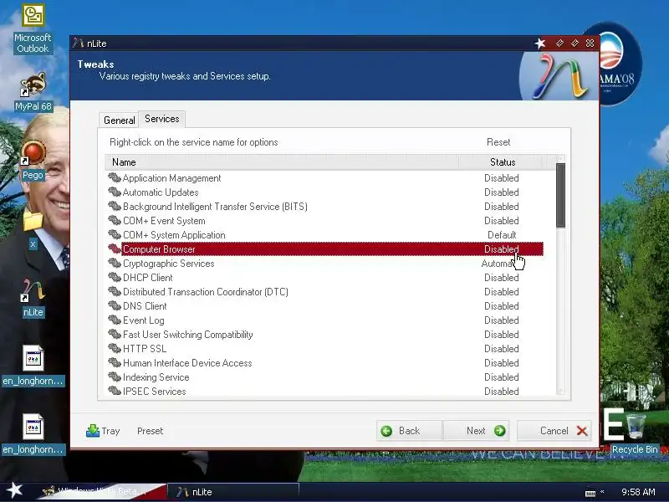Click the gear icon beside Cryptographic Services
This screenshot has height=502, width=669.
[115, 263]
